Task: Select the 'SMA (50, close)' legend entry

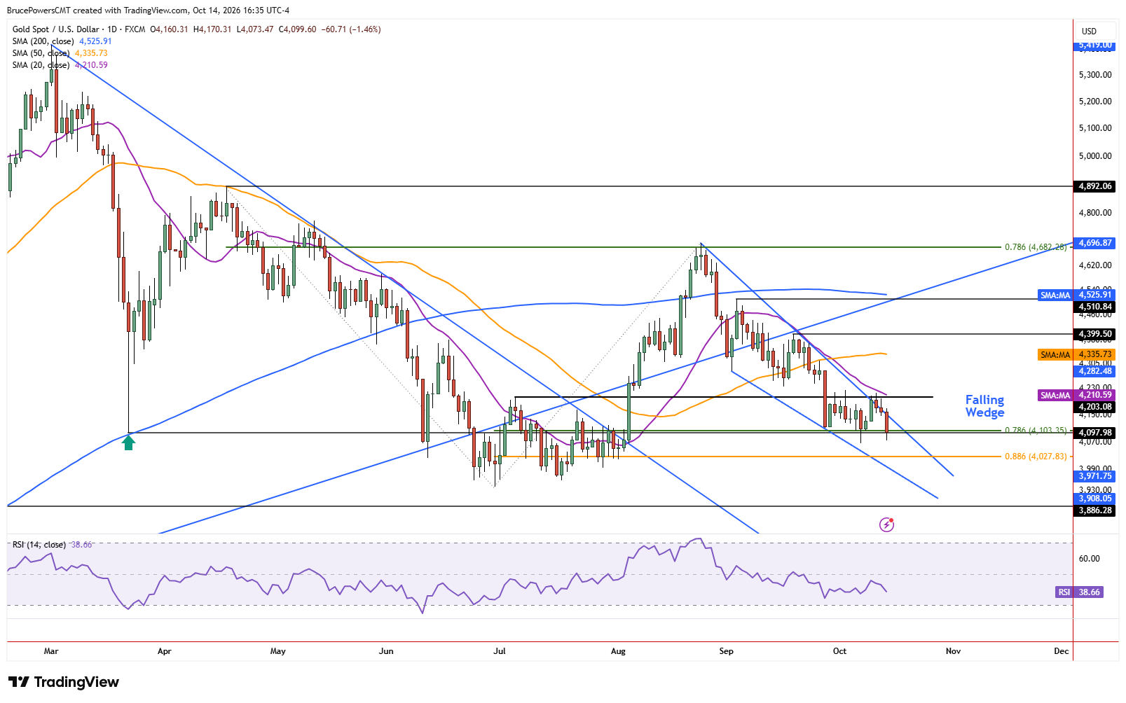Action: (41, 53)
